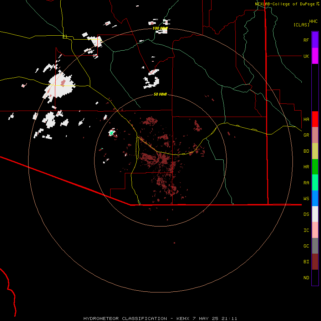Click the WS legend label

306,198
